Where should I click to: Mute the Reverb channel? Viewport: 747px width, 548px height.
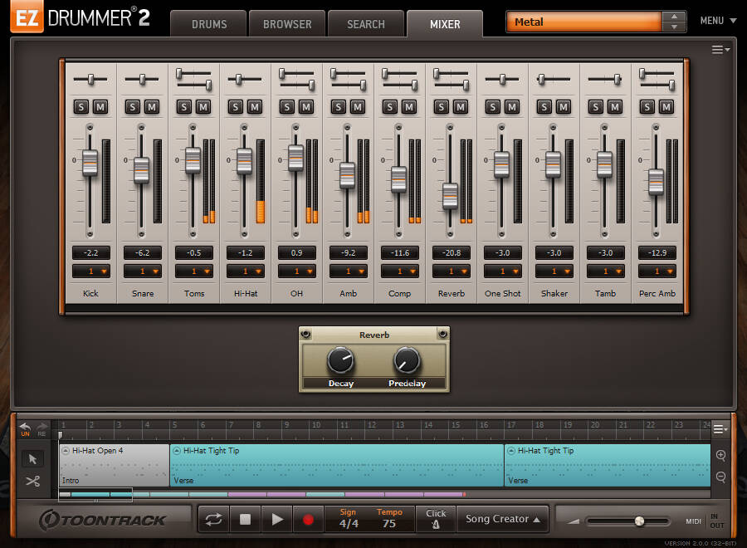click(461, 106)
